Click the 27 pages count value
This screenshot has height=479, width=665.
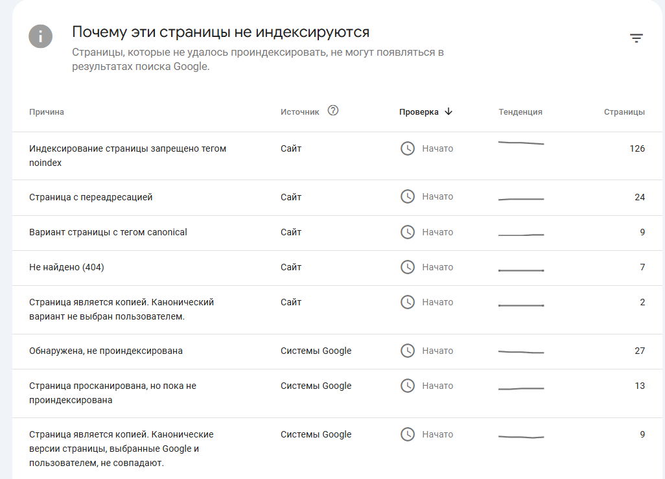click(640, 351)
